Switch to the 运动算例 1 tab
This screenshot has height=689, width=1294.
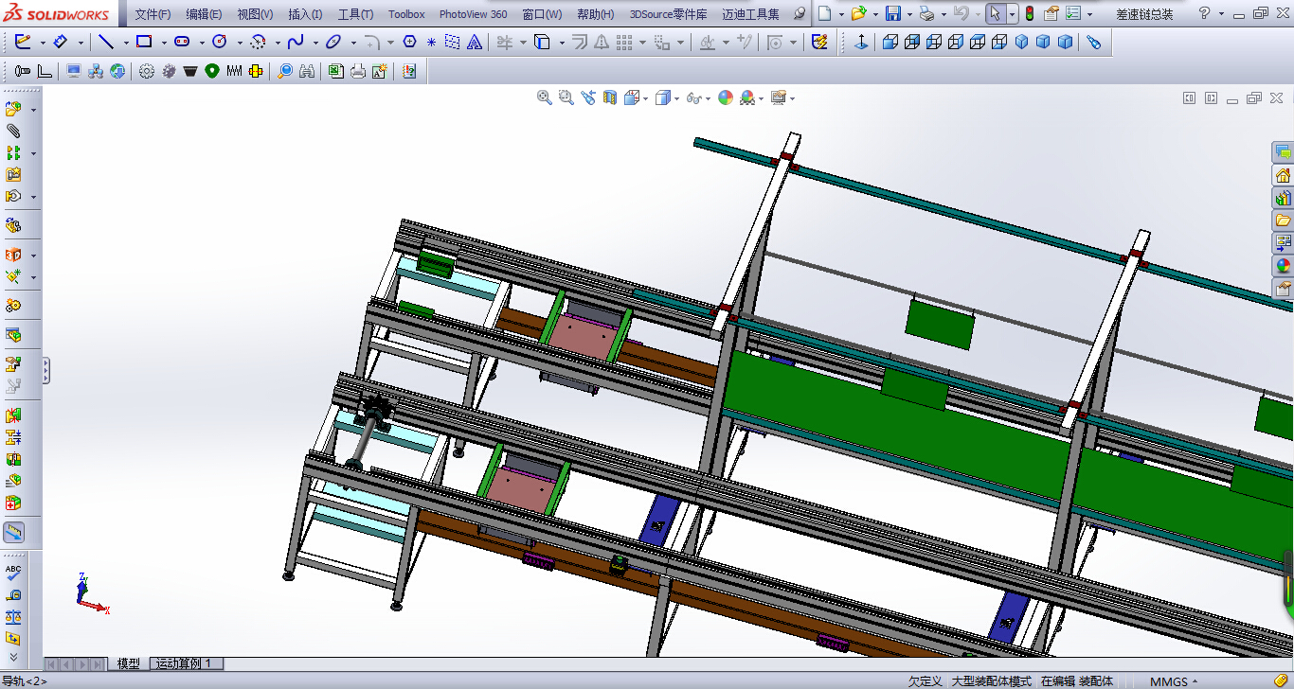click(x=185, y=663)
